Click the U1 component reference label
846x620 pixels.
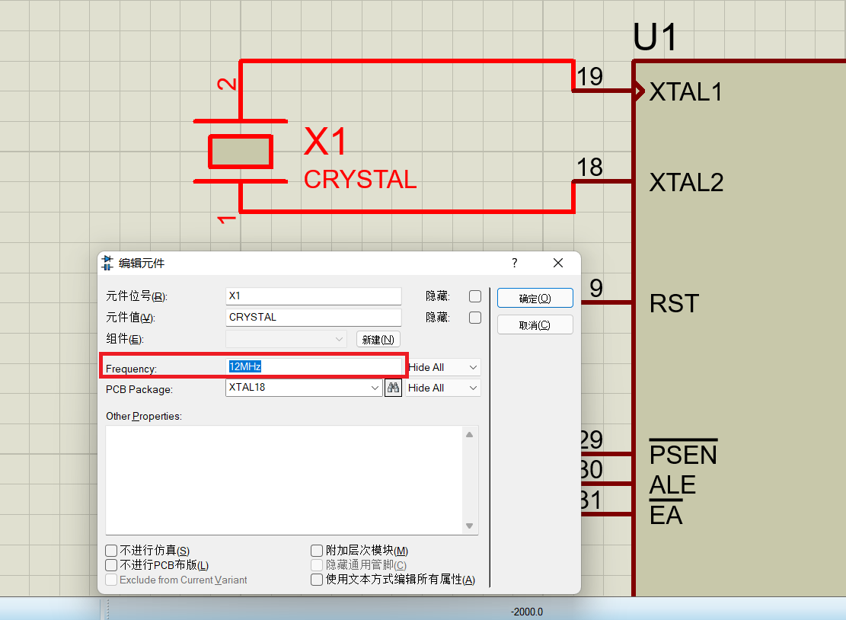(655, 38)
